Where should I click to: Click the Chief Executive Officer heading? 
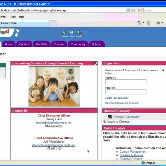click(x=54, y=116)
